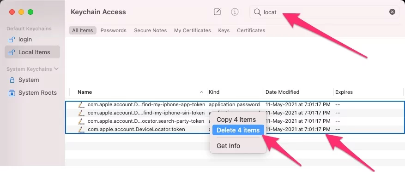Click pencil icon of DeviceLocator.token item
405x172 pixels.
coord(81,129)
